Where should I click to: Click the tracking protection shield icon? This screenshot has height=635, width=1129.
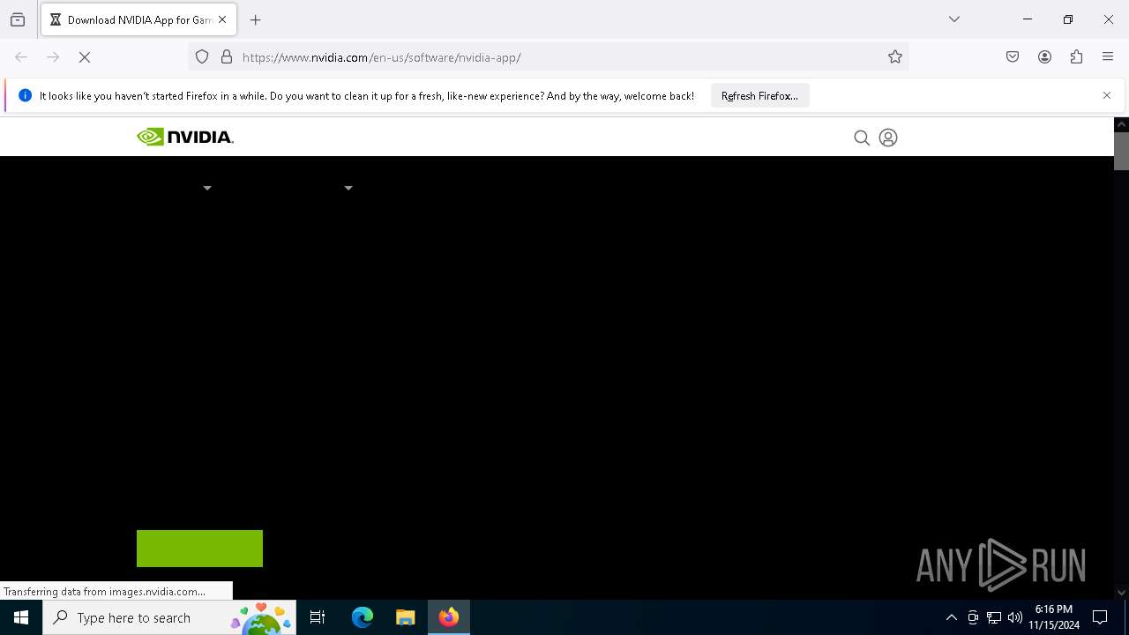pyautogui.click(x=202, y=57)
